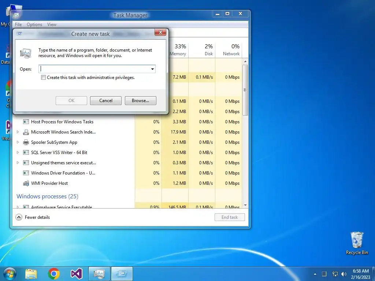This screenshot has height=281, width=375.
Task: Click the 6:58 AM clock in the taskbar
Action: (361, 271)
